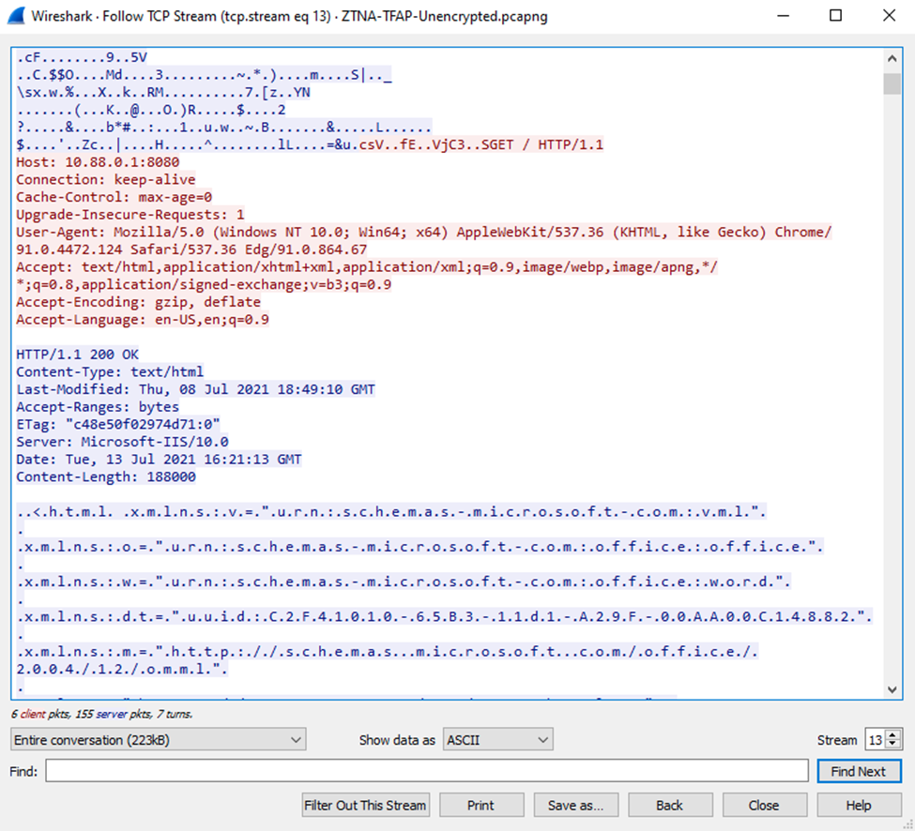Minimize the Follow TCP Stream window
Image resolution: width=915 pixels, height=831 pixels.
[x=783, y=16]
